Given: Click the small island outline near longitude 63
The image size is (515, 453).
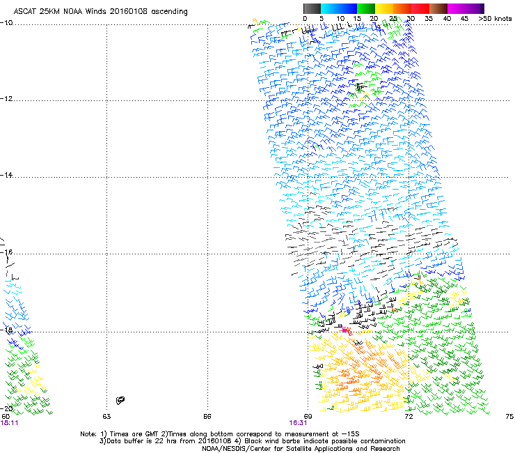Looking at the screenshot, I should pos(120,400).
